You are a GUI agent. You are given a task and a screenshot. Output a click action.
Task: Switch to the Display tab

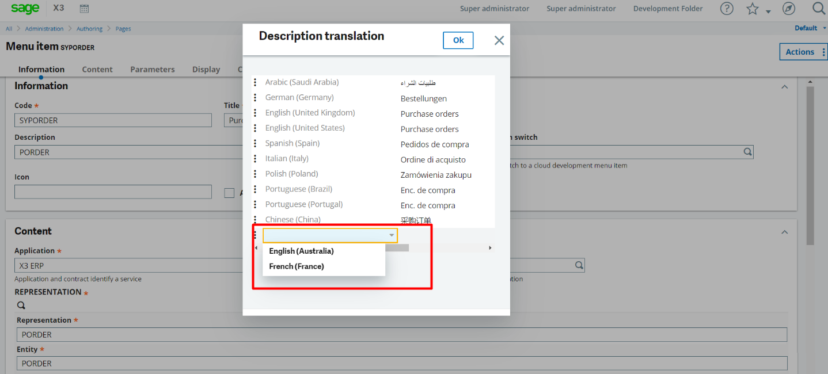click(x=206, y=69)
